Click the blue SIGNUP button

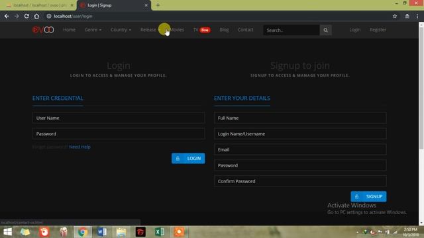368,196
